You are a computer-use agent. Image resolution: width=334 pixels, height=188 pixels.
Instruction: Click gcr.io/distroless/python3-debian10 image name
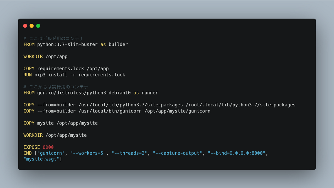point(84,93)
